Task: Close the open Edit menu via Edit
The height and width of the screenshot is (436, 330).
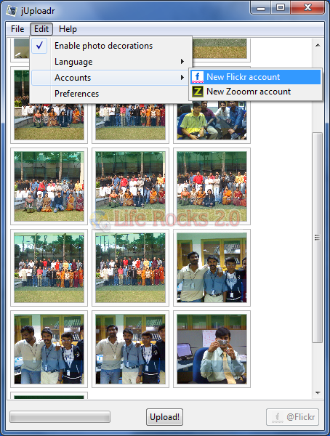Action: pyautogui.click(x=41, y=29)
